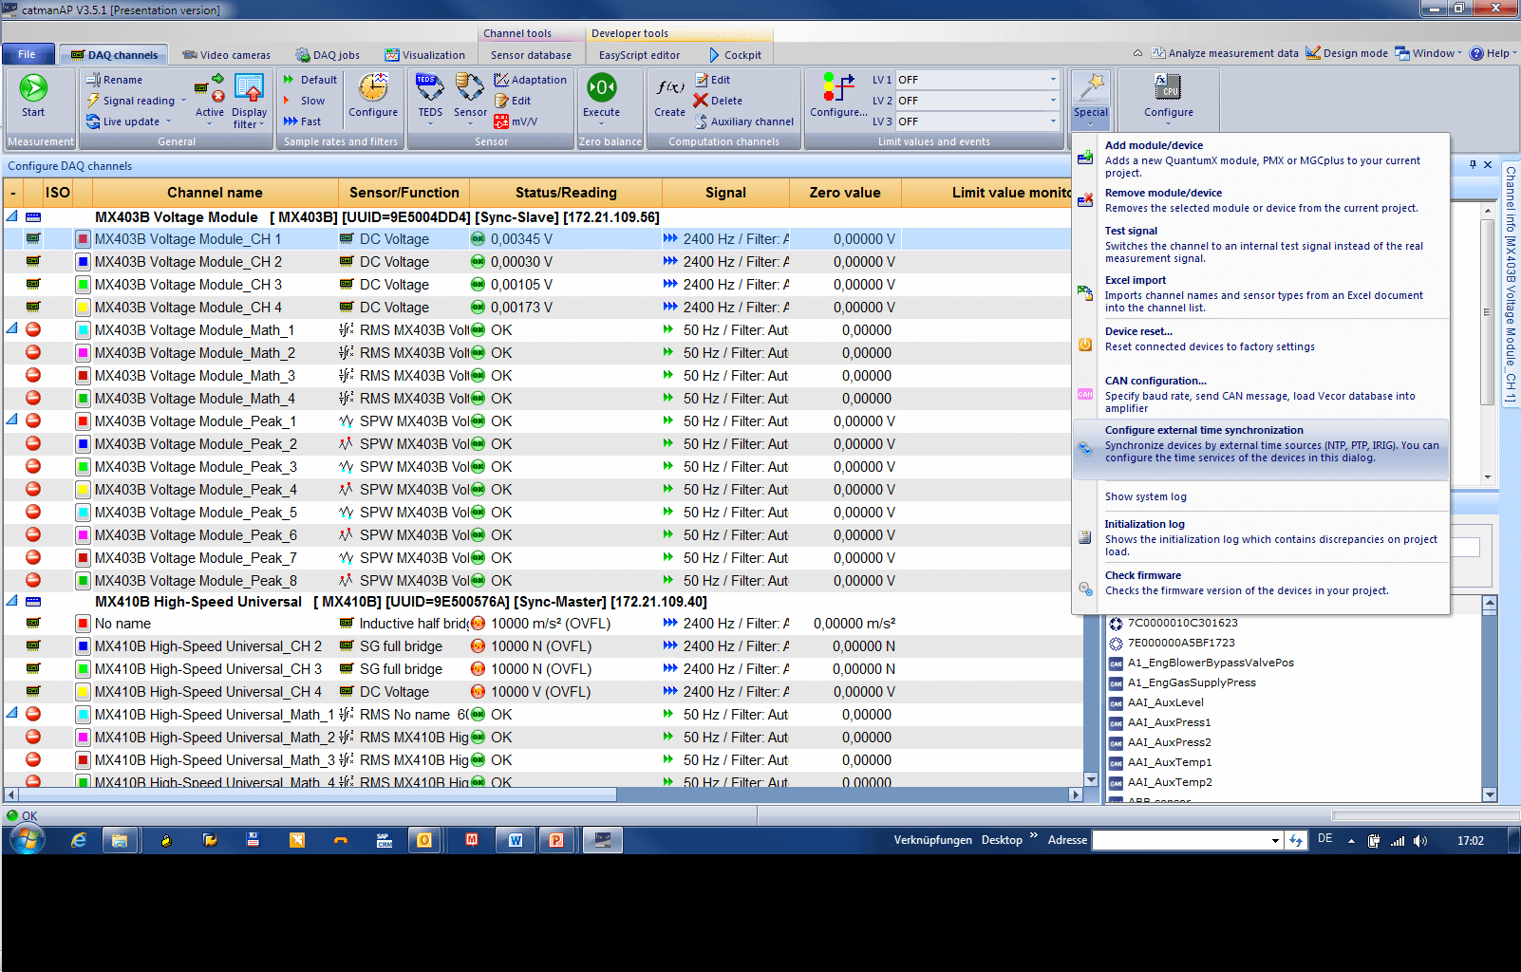Click the volume icon in system tray
The height and width of the screenshot is (972, 1521).
click(1419, 841)
